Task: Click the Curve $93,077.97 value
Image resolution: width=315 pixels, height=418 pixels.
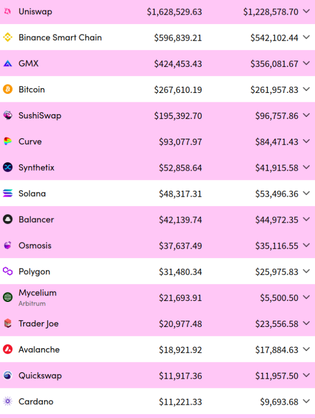Action: [x=180, y=142]
